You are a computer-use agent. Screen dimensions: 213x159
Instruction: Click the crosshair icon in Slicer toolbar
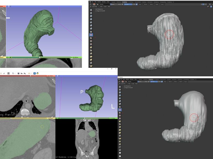tap(29, 73)
